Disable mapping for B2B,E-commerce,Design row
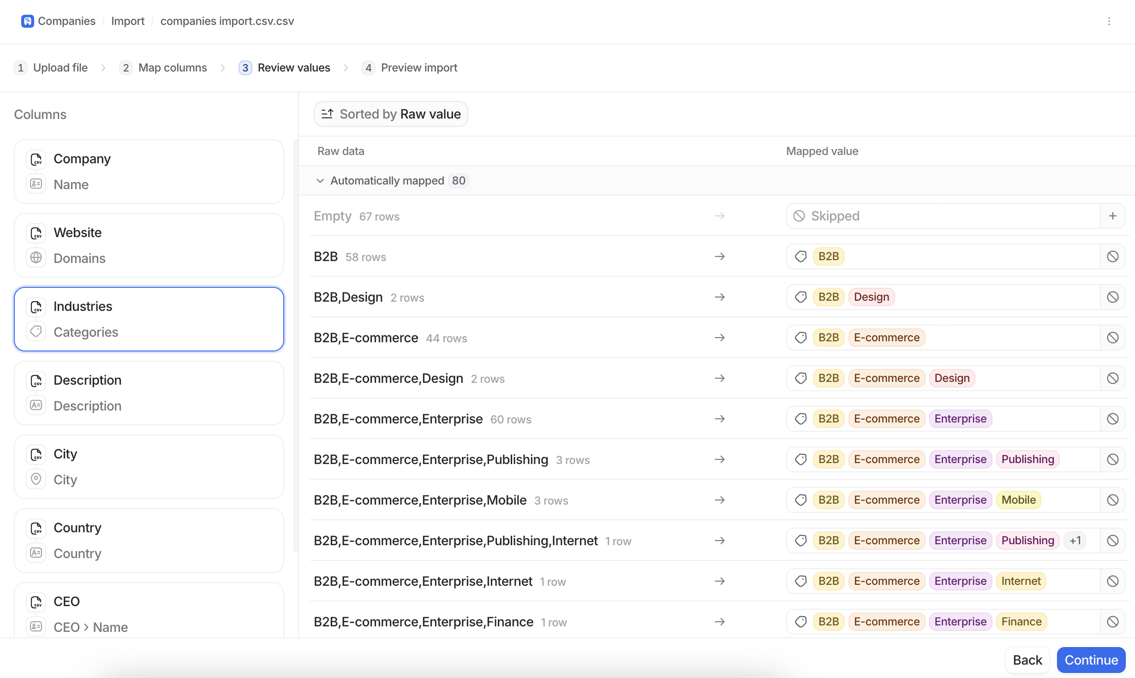This screenshot has height=678, width=1135. 1112,378
